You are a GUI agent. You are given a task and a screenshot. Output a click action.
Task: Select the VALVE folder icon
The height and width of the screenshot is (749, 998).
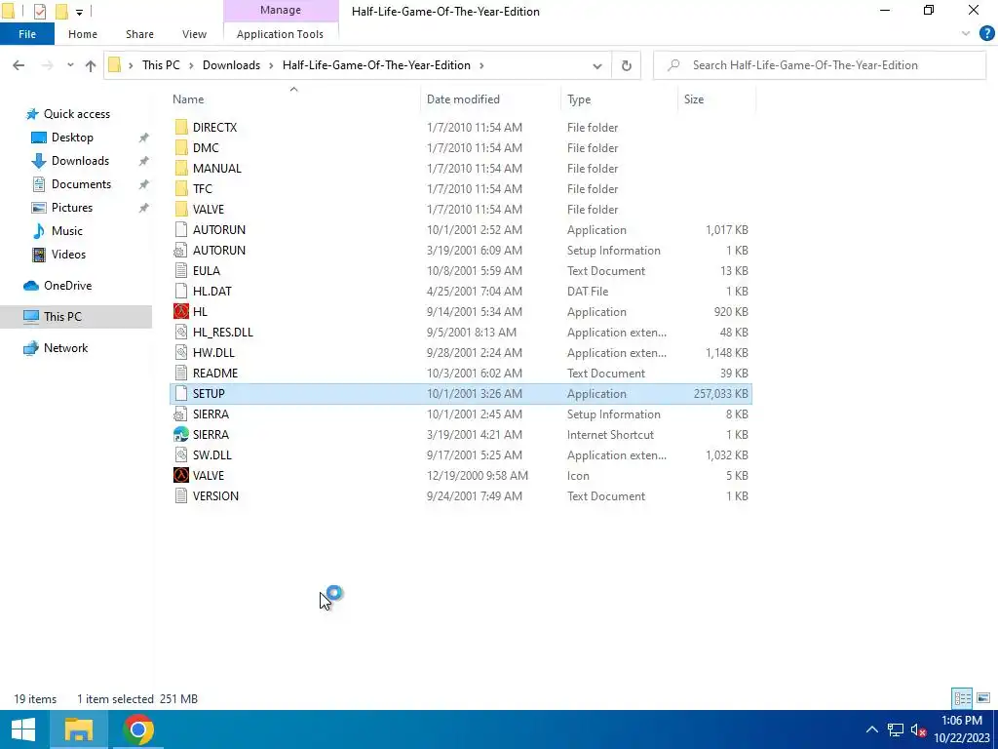[x=181, y=209]
